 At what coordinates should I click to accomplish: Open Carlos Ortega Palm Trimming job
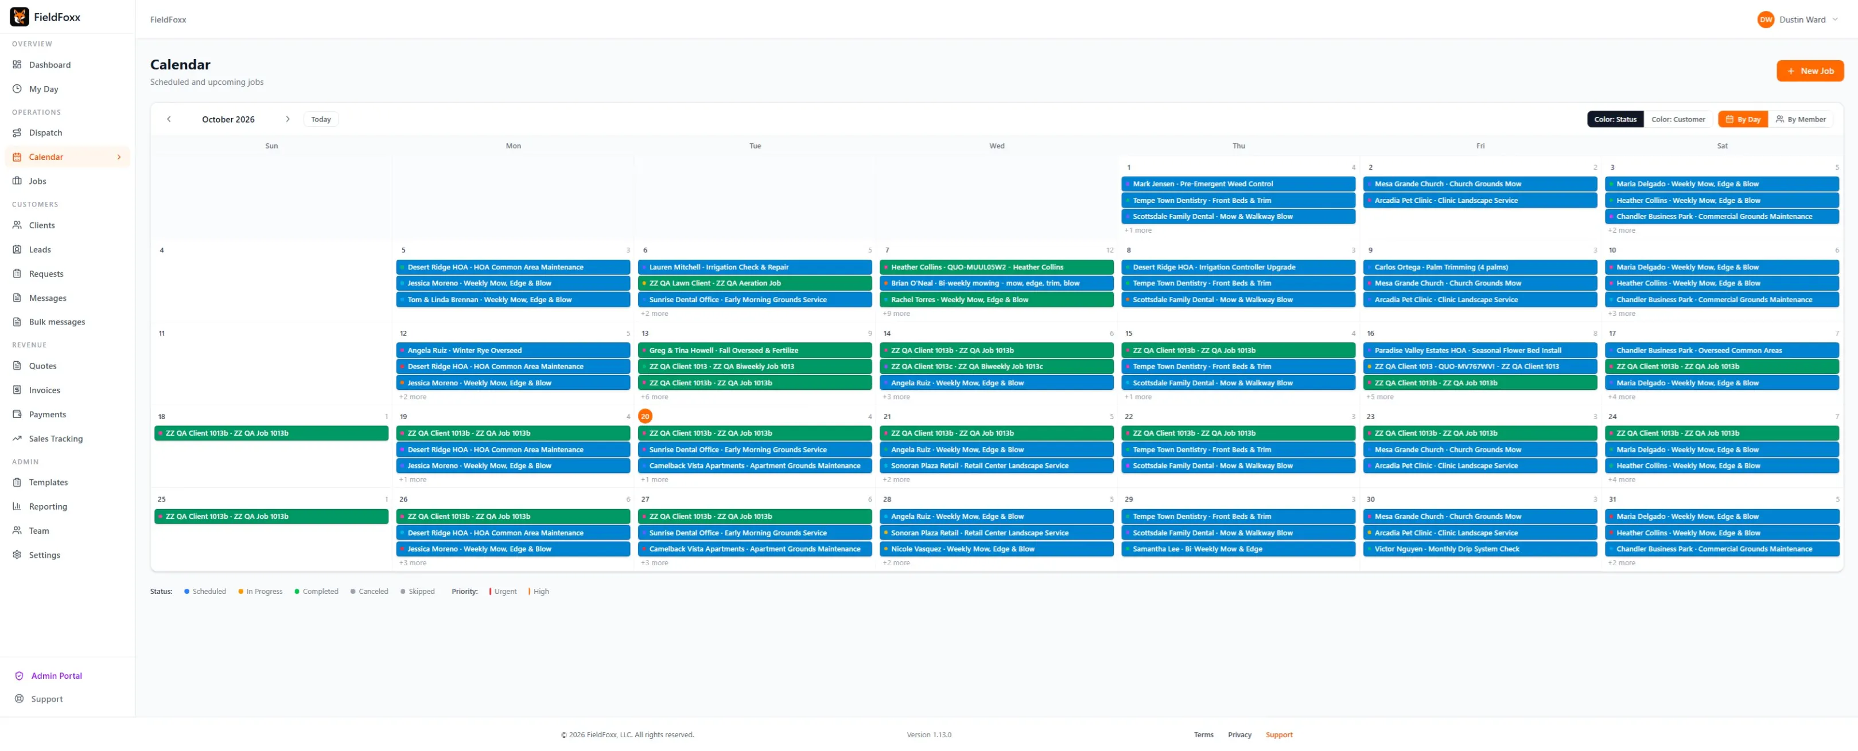click(1479, 267)
